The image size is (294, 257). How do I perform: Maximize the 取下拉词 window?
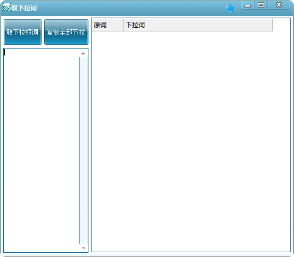(x=261, y=5)
